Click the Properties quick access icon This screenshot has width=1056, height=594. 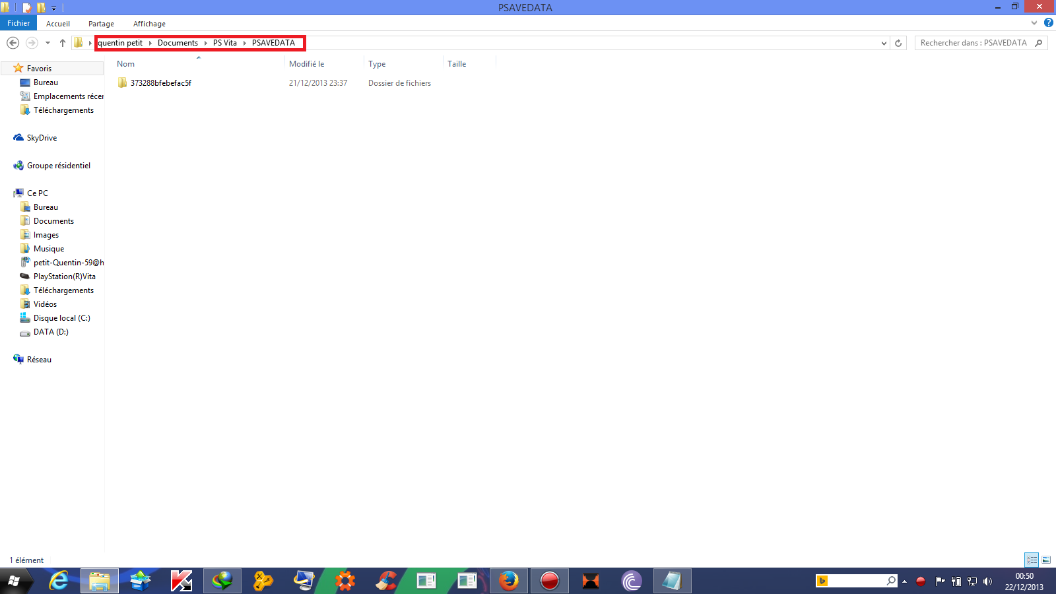pyautogui.click(x=27, y=8)
